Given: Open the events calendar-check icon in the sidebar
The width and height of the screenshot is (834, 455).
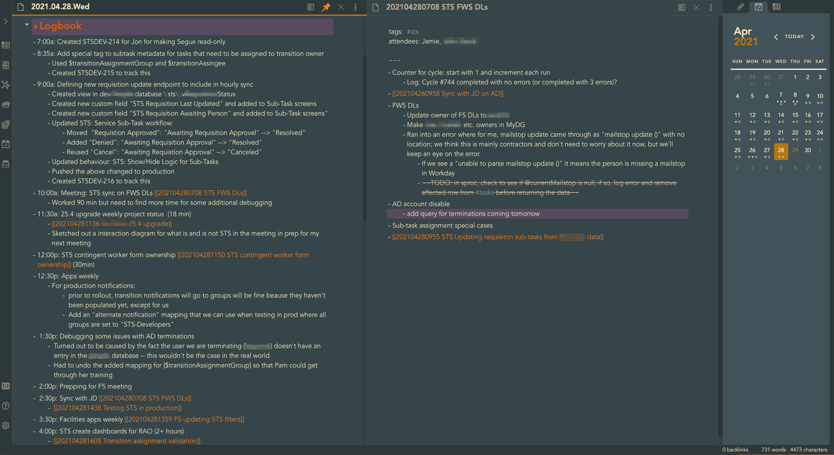Looking at the screenshot, I should point(6,144).
